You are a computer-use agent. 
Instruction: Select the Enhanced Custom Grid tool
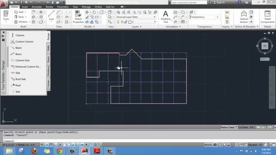[x=25, y=67]
